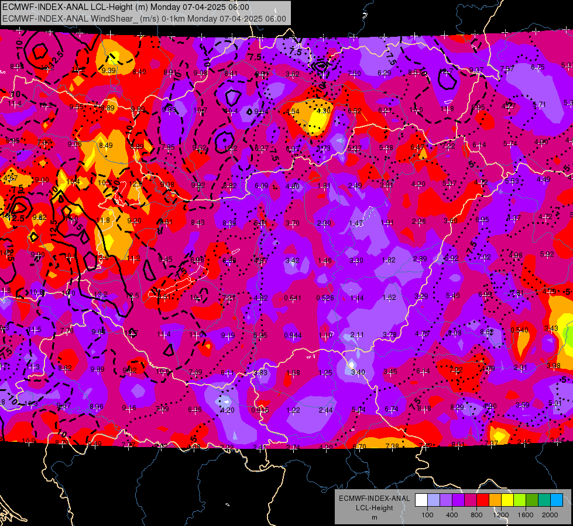Select the grid point value 6.11
The image size is (573, 526).
point(227,373)
